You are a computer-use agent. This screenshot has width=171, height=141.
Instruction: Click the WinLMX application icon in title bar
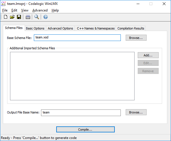pos(3,4)
